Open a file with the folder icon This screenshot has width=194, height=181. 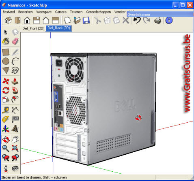tap(77, 20)
